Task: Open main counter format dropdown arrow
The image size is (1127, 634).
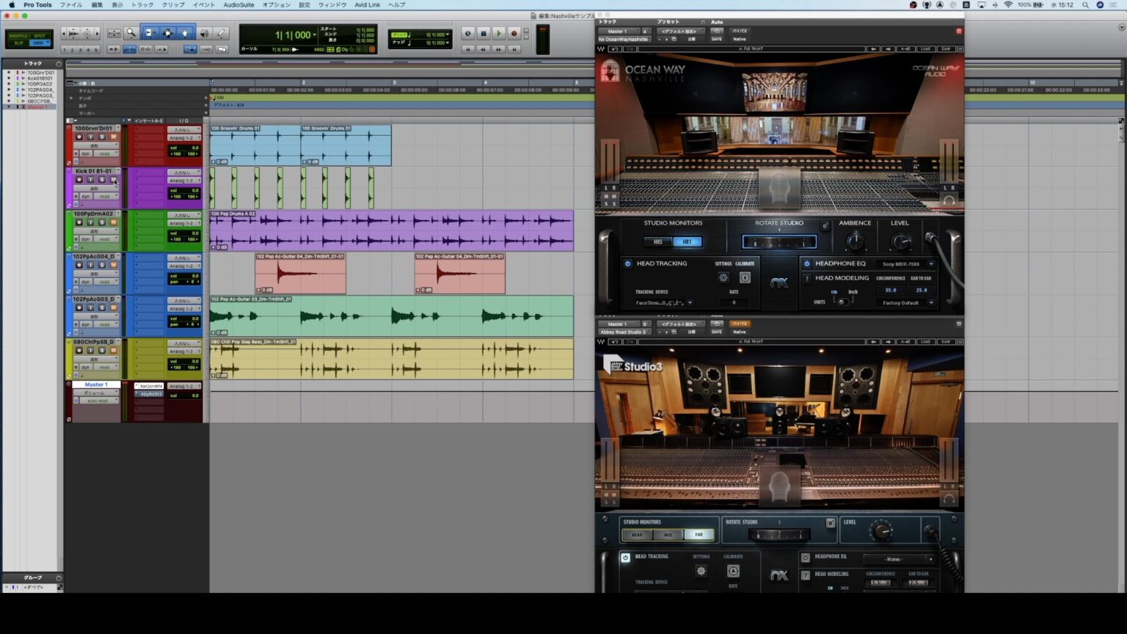Action: [x=315, y=35]
